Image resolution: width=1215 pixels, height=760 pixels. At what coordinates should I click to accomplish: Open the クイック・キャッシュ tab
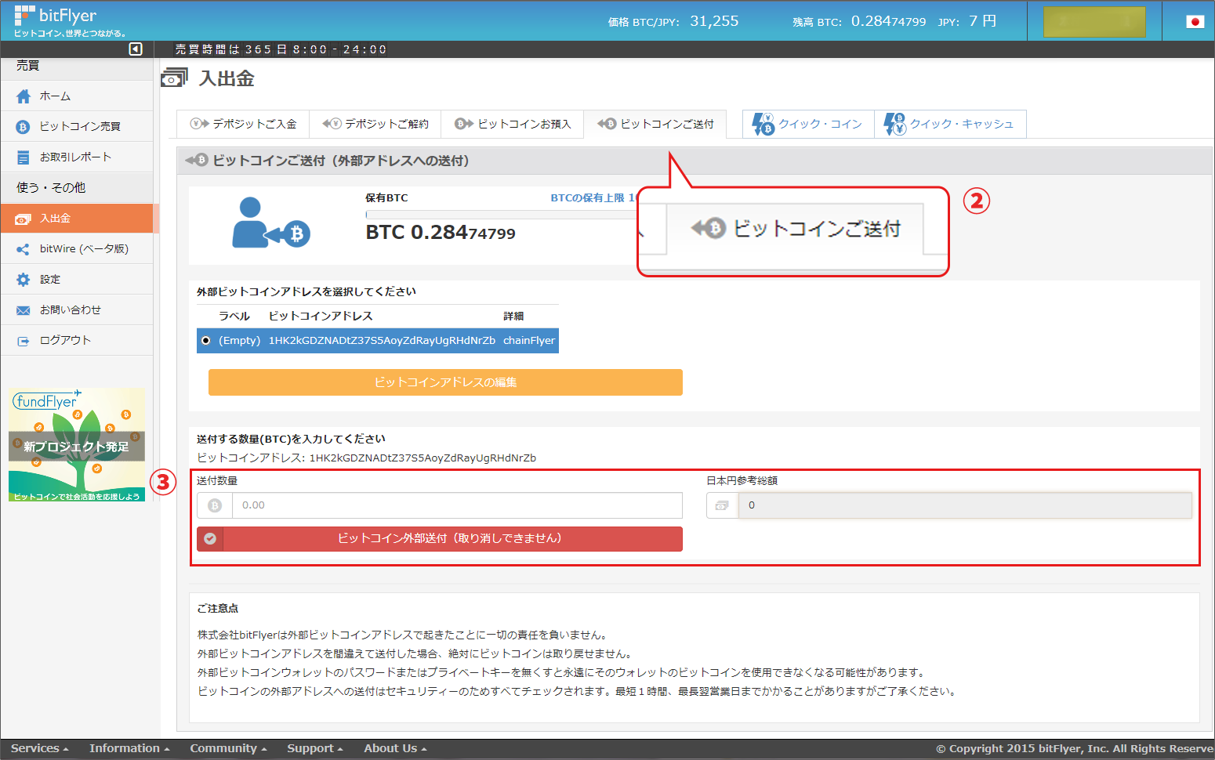pyautogui.click(x=950, y=124)
